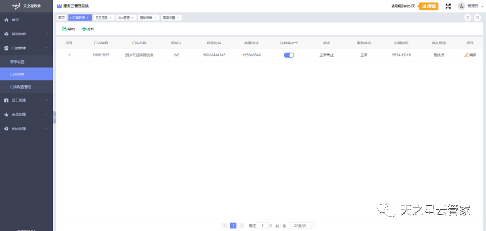Click the 管理员 user avatar icon
The image size is (486, 231).
point(461,6)
